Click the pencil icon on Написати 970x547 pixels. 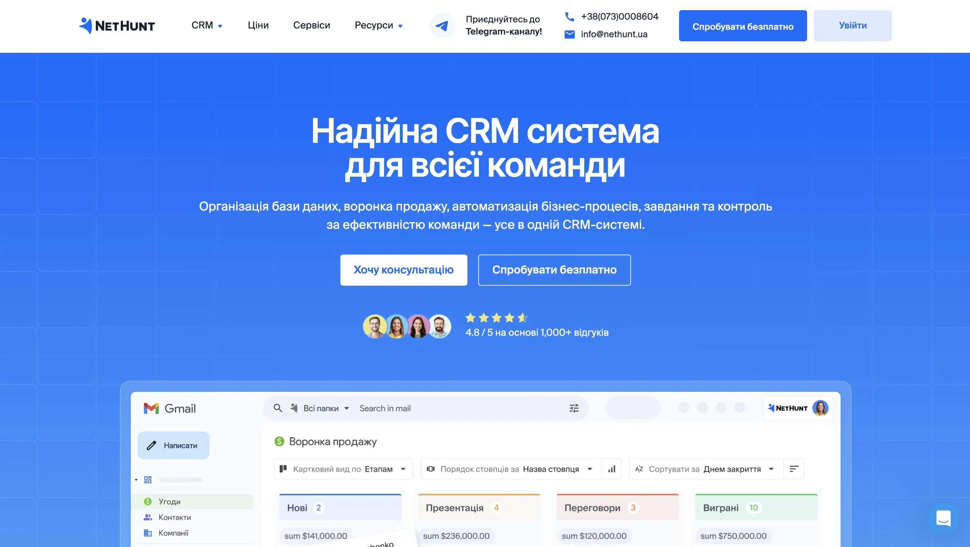pyautogui.click(x=151, y=445)
